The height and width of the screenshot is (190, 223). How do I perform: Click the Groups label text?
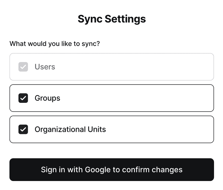(47, 98)
